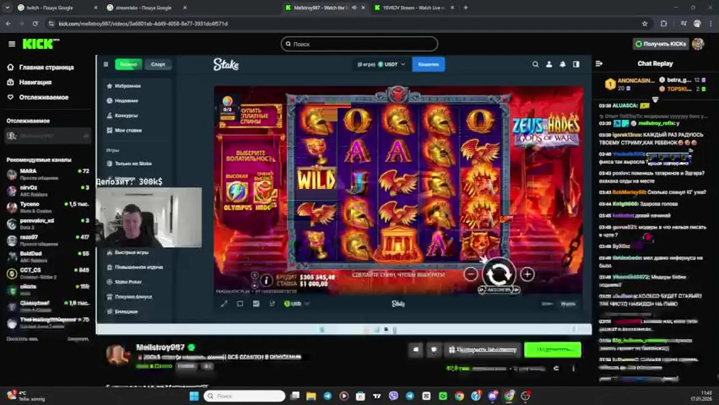Open the slot info (i) icon
719x405 pixels.
pyautogui.click(x=266, y=280)
